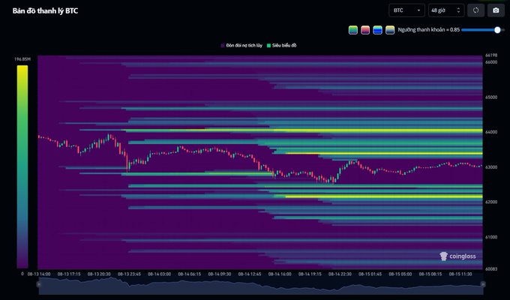Image resolution: width=510 pixels, height=300 pixels.
Task: Click the 64000 price axis label
Action: tap(491, 132)
